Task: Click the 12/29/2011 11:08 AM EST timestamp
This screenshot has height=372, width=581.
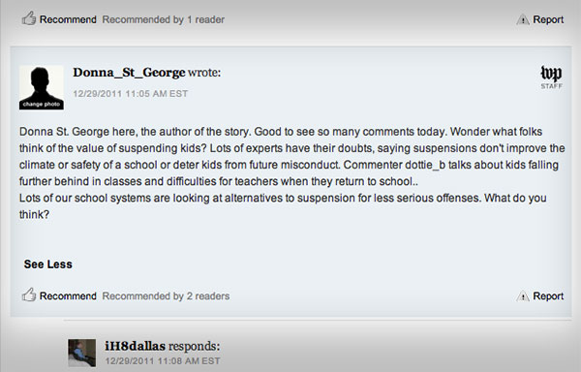Action: coord(163,361)
